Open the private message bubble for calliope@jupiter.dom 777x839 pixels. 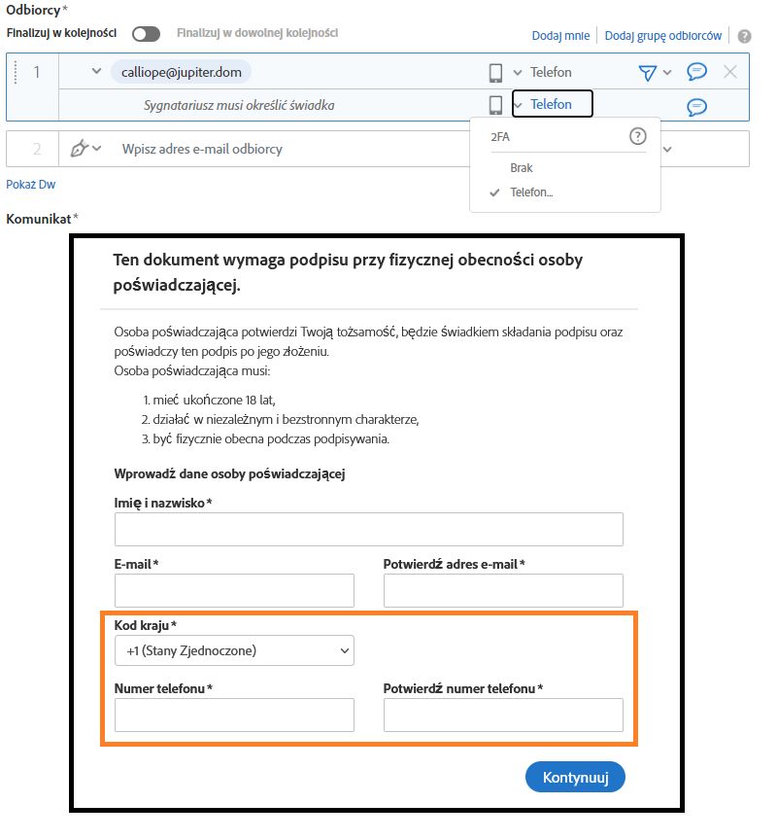[x=696, y=71]
